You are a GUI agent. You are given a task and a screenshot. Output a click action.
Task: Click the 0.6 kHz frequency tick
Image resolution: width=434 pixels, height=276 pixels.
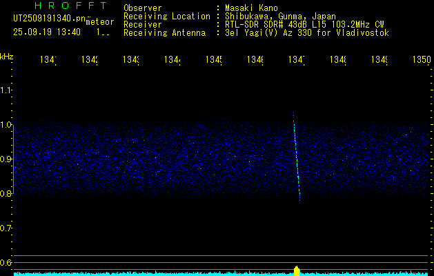pos(6,262)
